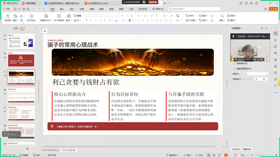Screen dimensions: 280x157
Task: Switch to the Animation (动画) ribbon tab
Action: pos(92,9)
